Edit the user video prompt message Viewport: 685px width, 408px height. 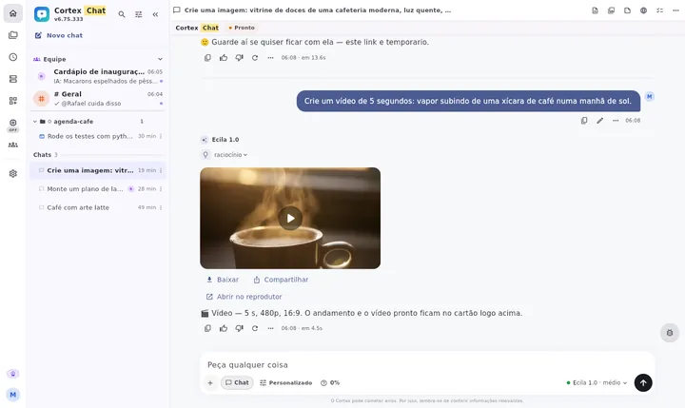599,121
